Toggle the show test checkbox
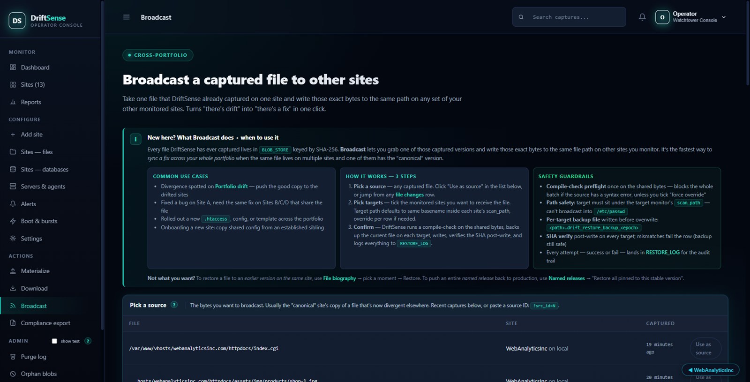Image resolution: width=750 pixels, height=382 pixels. pos(54,341)
